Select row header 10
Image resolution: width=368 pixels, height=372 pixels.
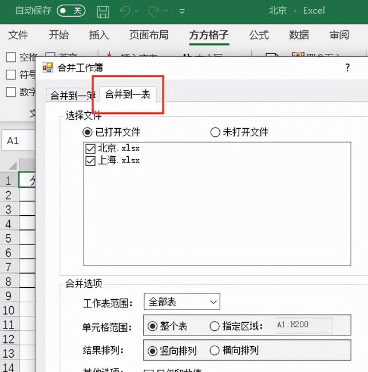[x=9, y=310]
